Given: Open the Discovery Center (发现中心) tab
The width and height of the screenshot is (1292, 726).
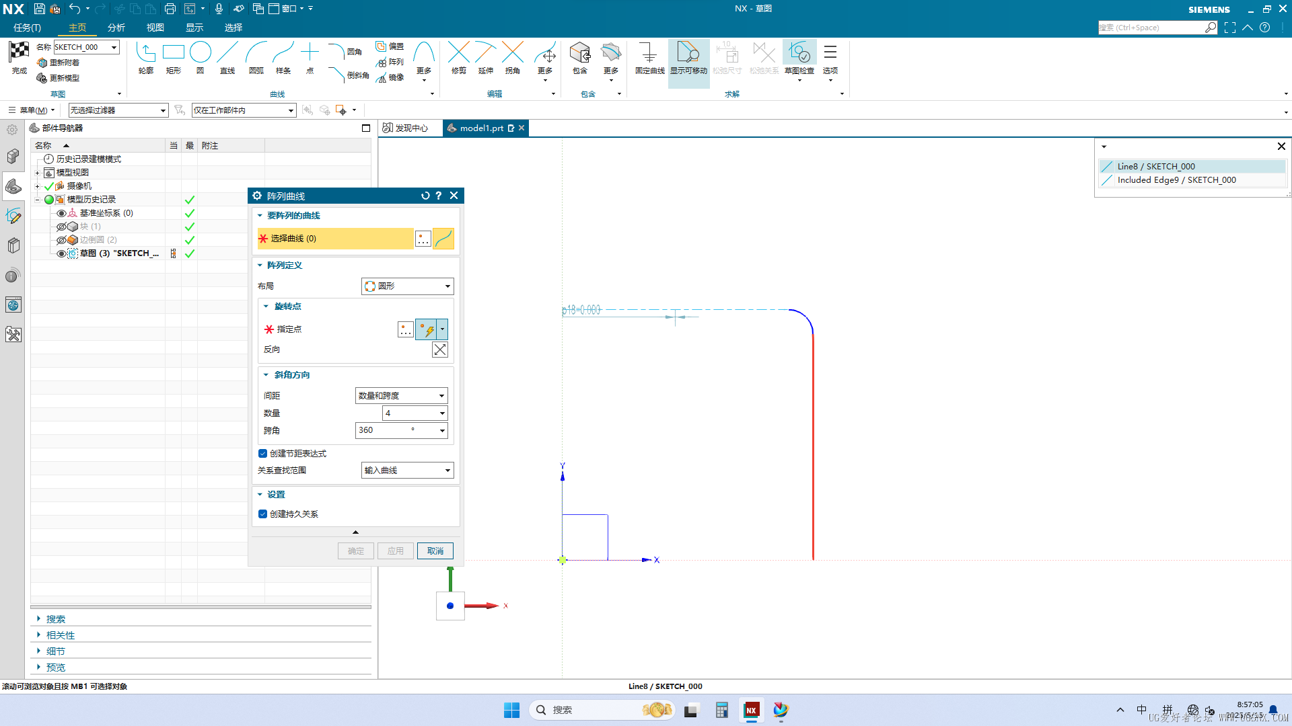Looking at the screenshot, I should [x=406, y=128].
